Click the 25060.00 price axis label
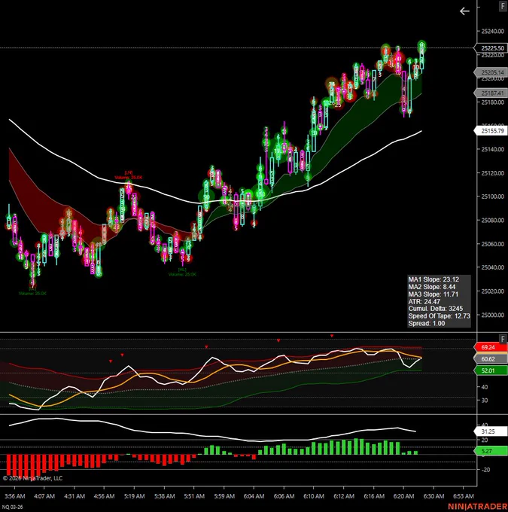Viewport: 508px width, 512px height. tap(493, 244)
